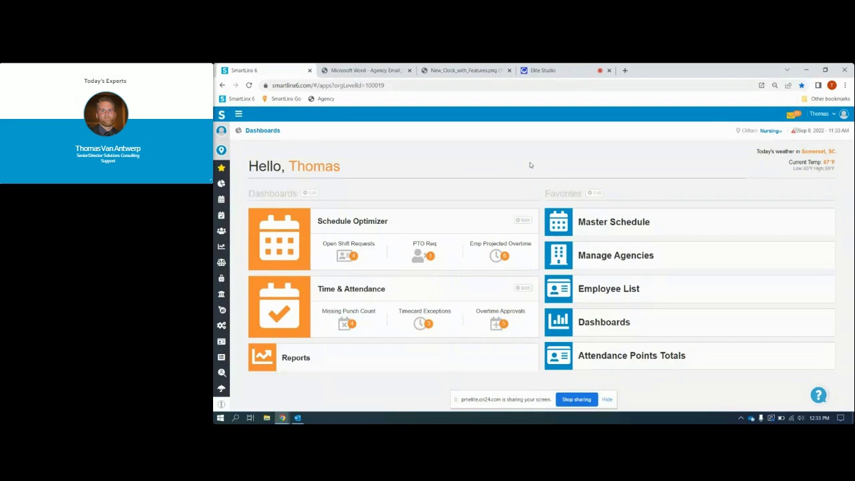Click the large orange Schedule Optimizer calendar tile
This screenshot has width=855, height=481.
279,239
